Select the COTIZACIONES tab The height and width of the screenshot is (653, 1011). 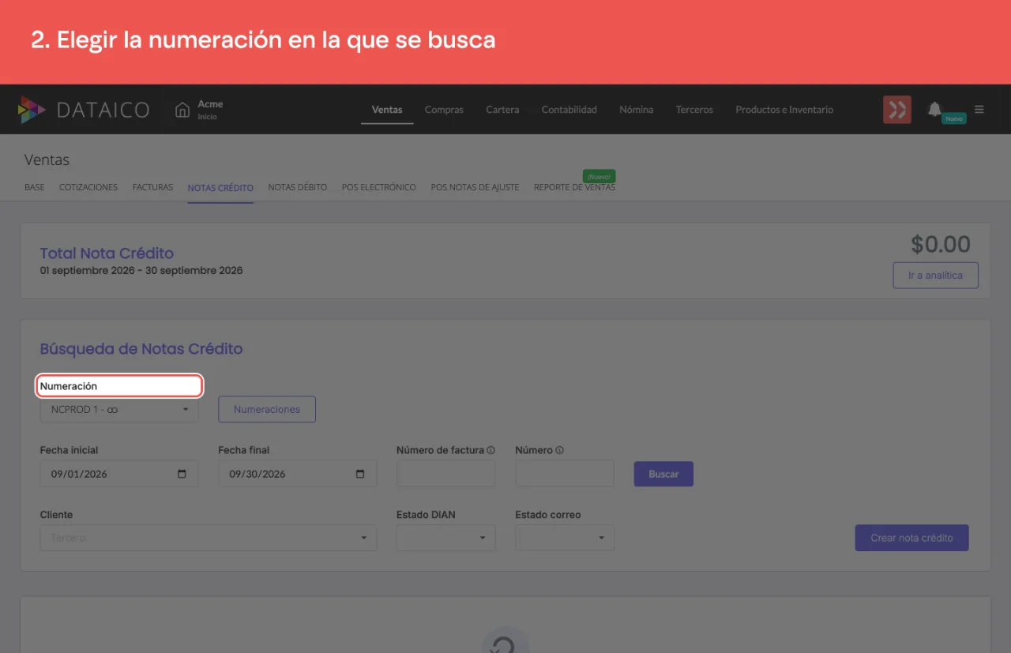pos(88,187)
